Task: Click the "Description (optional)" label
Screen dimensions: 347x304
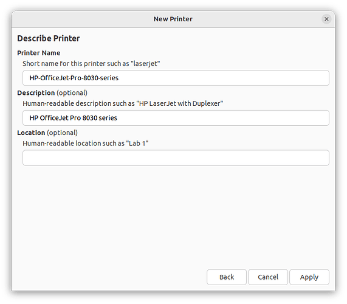Action: (52, 93)
